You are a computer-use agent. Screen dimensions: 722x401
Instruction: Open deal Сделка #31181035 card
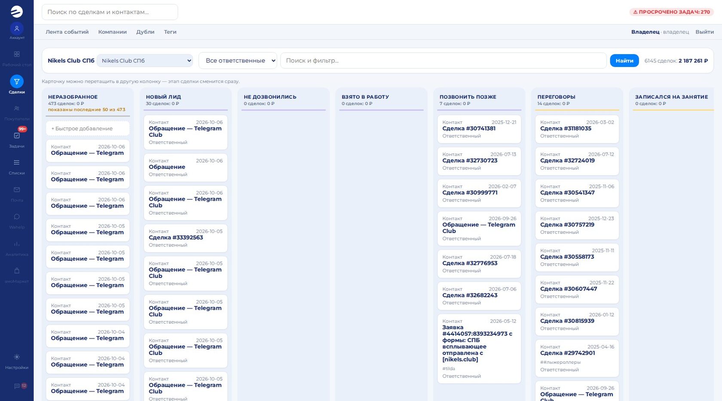577,129
